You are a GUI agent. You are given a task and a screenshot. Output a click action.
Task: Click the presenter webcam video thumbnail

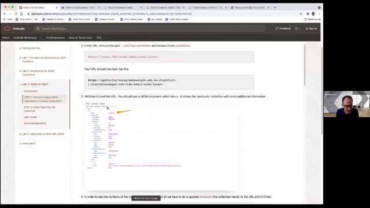tap(347, 104)
